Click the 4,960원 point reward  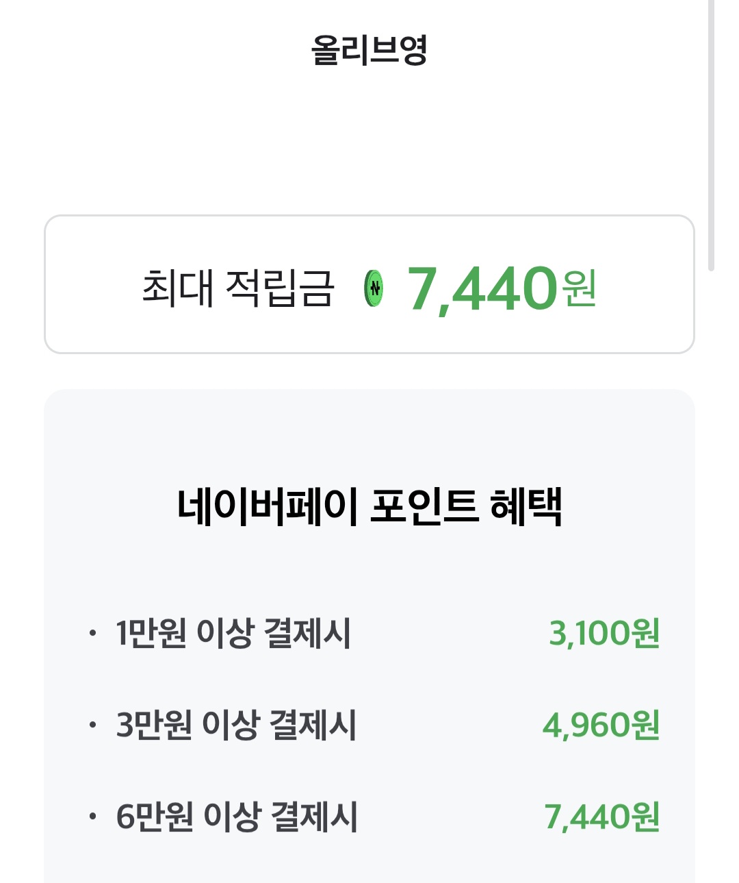[601, 725]
